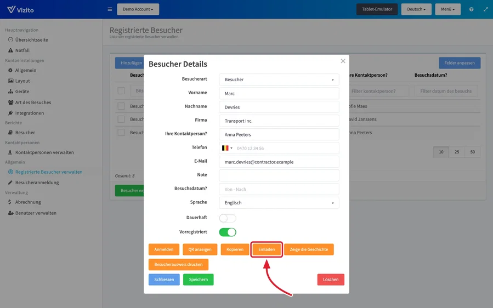Open Integrationen in sidebar
Viewport: 493px width, 308px height.
pyautogui.click(x=30, y=113)
